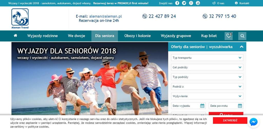Open site search magnifier icon
This screenshot has width=263, height=130.
(x=242, y=36)
